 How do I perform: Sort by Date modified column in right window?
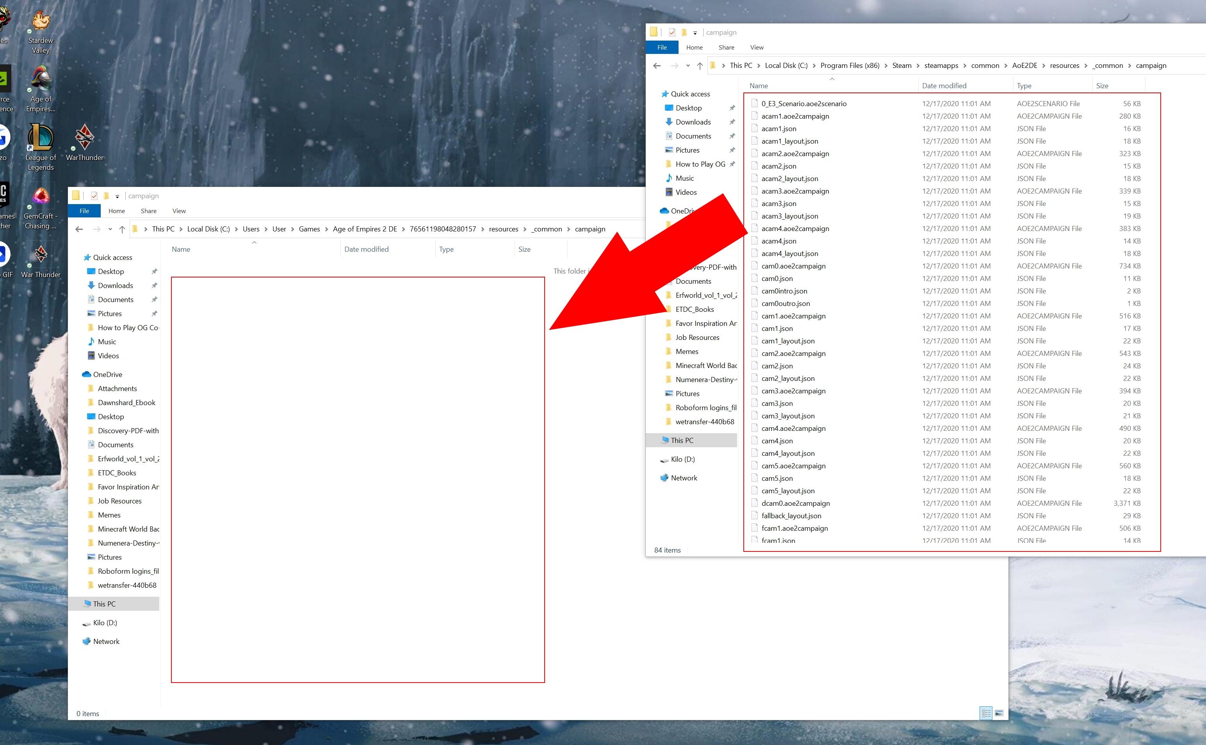[x=944, y=86]
